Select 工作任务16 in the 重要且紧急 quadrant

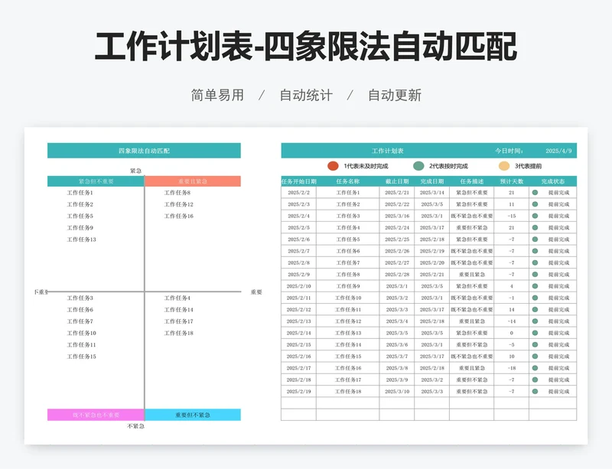click(178, 216)
